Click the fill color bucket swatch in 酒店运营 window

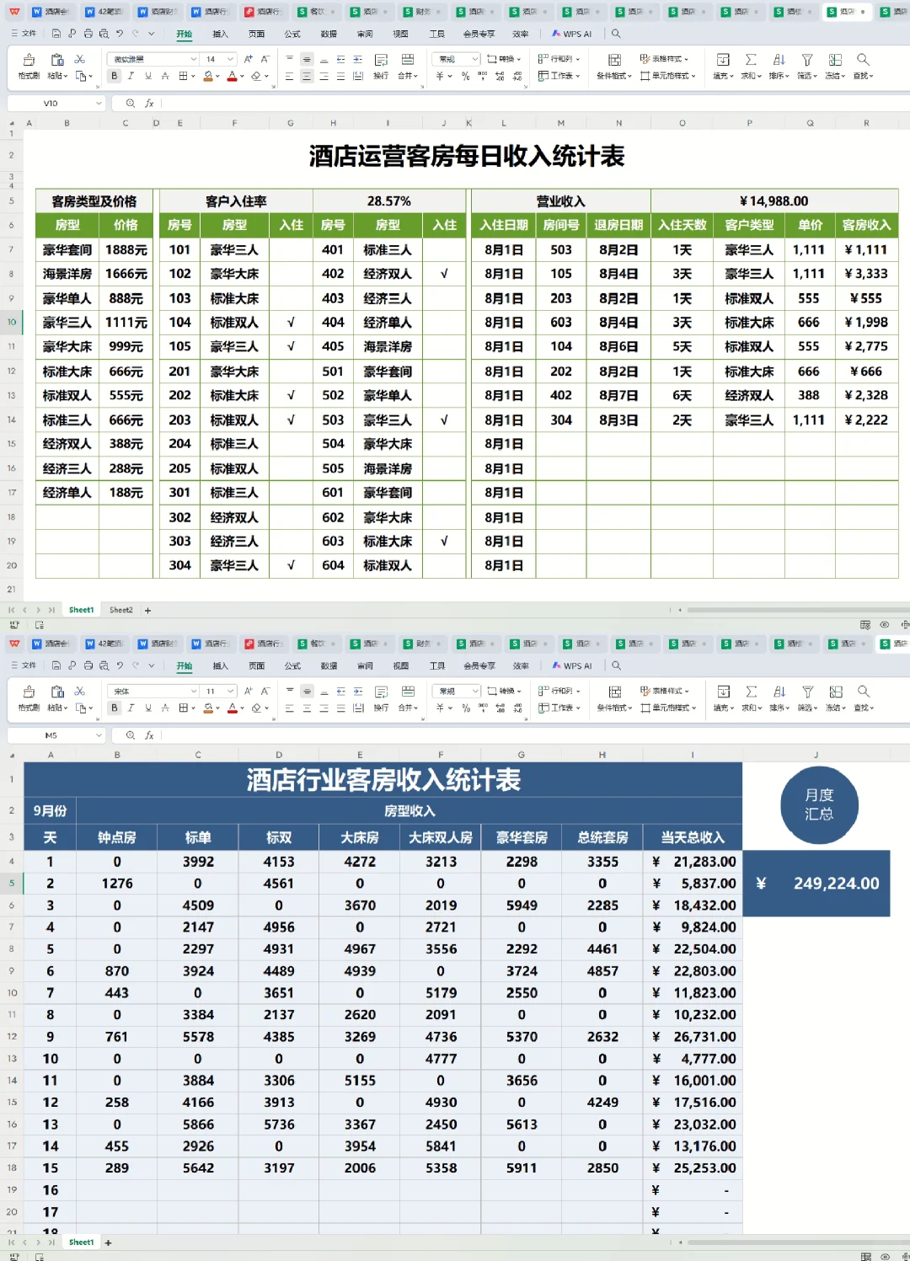tap(208, 76)
